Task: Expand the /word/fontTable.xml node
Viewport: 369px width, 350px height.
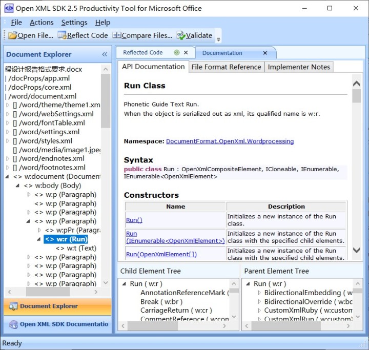Action: 8,123
